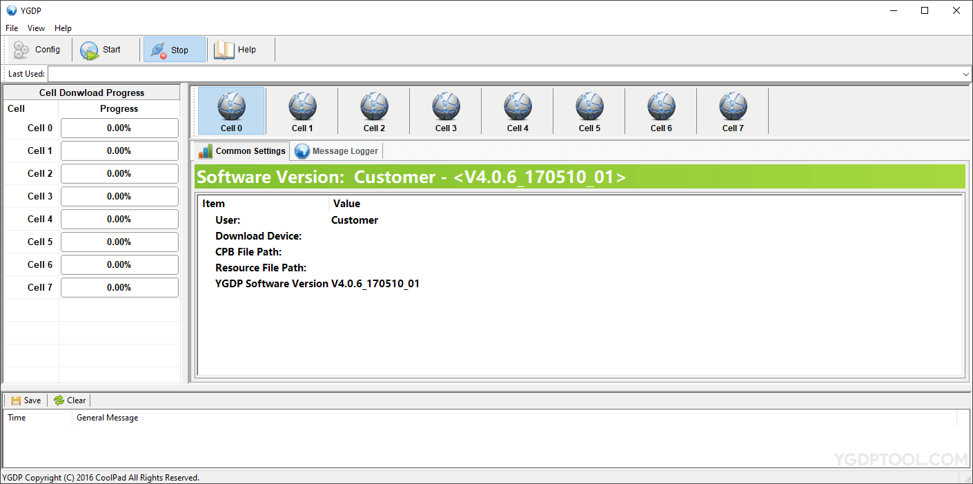Click the YGDP Copyright status bar text
The width and height of the screenshot is (973, 484).
[x=101, y=478]
